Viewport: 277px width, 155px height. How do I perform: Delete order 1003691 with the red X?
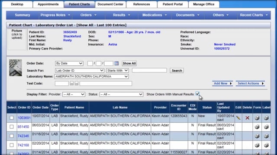(247, 118)
